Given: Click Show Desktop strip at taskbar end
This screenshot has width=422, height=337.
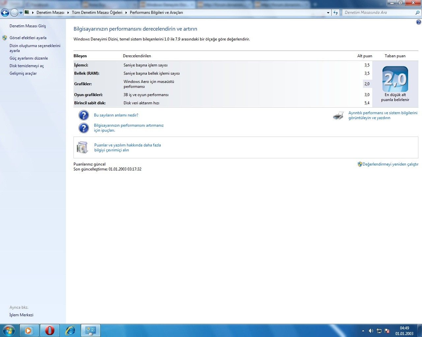Looking at the screenshot, I should (420, 330).
